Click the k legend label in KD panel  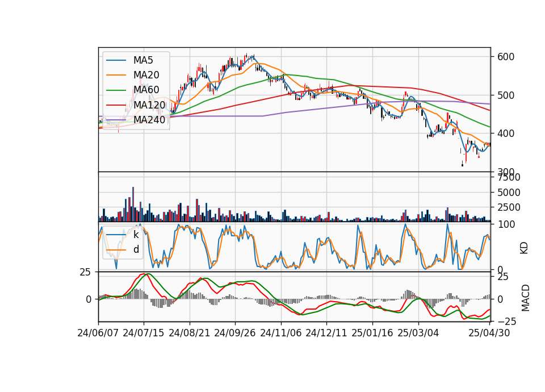(x=136, y=235)
